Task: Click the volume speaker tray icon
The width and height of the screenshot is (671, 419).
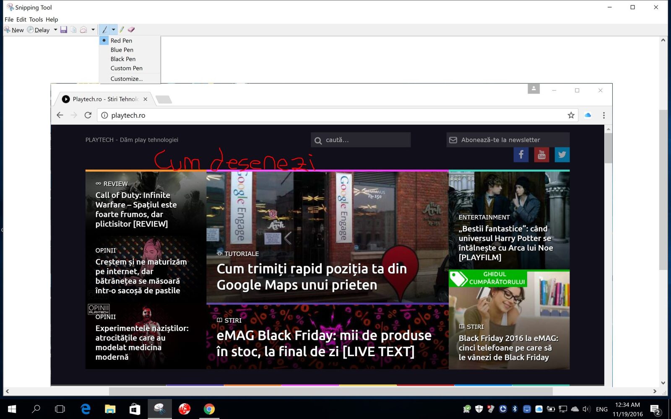Action: (x=587, y=409)
